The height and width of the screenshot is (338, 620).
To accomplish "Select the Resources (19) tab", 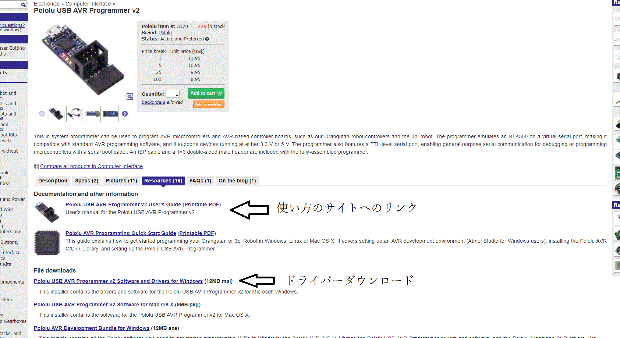I will [x=163, y=181].
